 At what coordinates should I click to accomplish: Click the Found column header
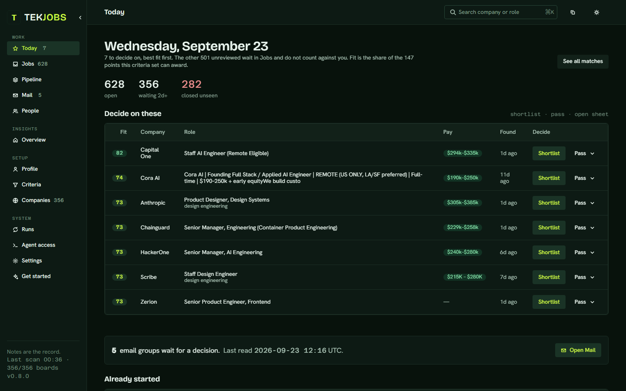[x=508, y=132]
